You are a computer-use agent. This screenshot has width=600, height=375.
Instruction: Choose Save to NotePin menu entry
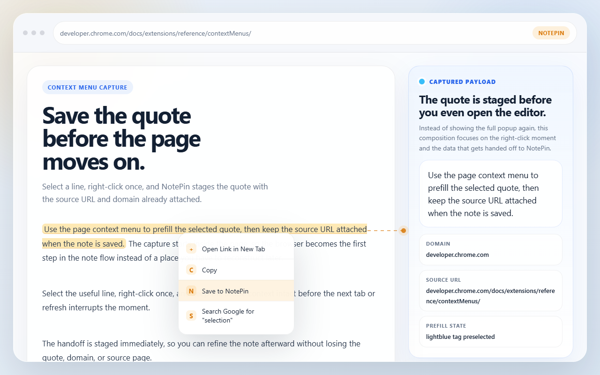(236, 291)
